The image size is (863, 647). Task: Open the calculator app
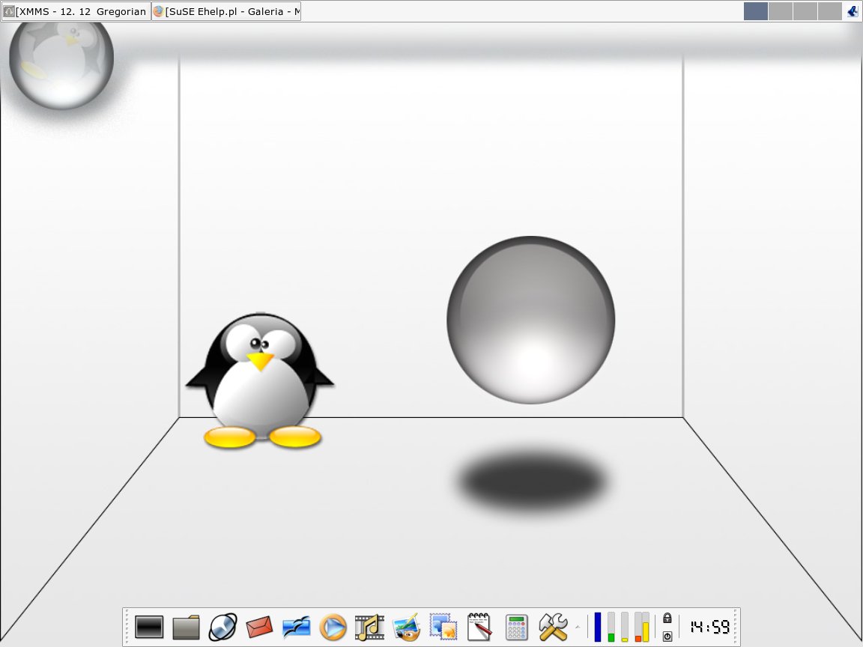pyautogui.click(x=516, y=628)
